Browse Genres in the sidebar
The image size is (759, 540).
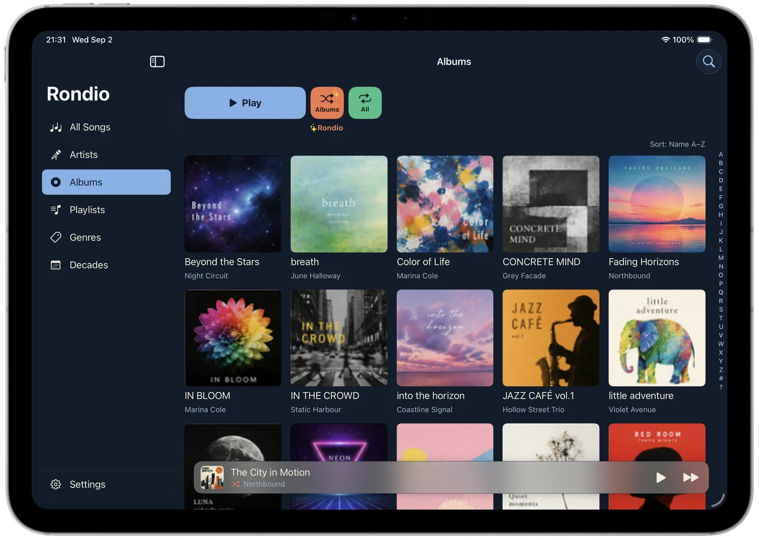[106, 238]
